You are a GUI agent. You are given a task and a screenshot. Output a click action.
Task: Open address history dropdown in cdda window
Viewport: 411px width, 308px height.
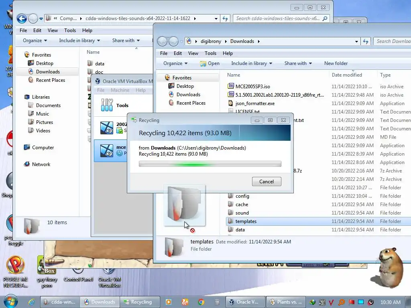pos(216,18)
